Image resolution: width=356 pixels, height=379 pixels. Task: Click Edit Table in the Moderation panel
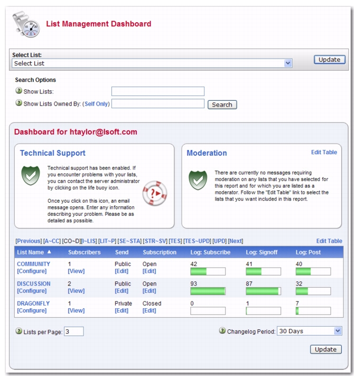coord(324,153)
